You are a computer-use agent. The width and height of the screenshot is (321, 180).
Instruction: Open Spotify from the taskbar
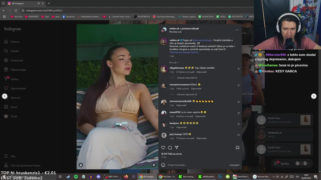tap(76, 176)
